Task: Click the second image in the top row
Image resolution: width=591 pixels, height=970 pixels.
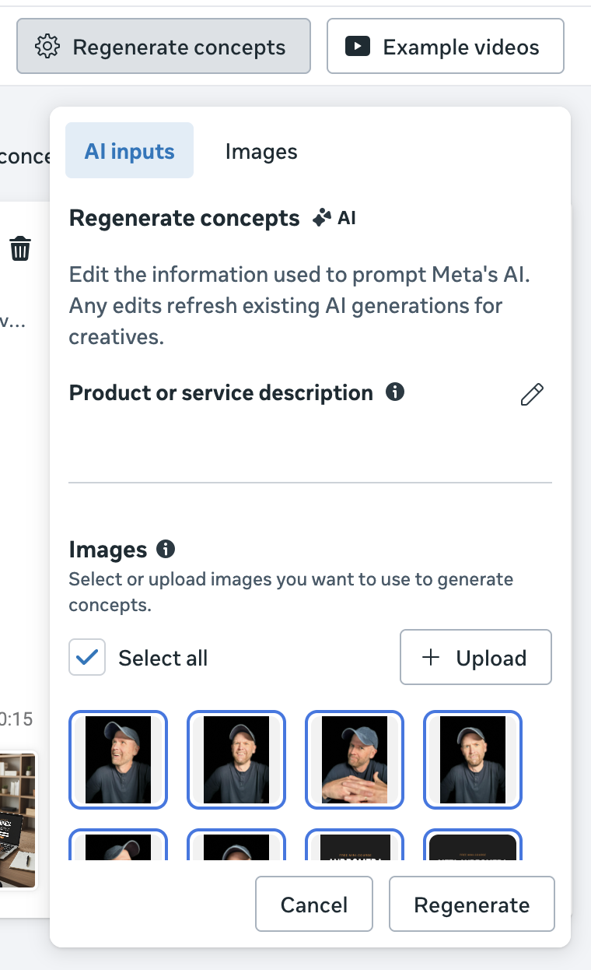Action: point(236,760)
